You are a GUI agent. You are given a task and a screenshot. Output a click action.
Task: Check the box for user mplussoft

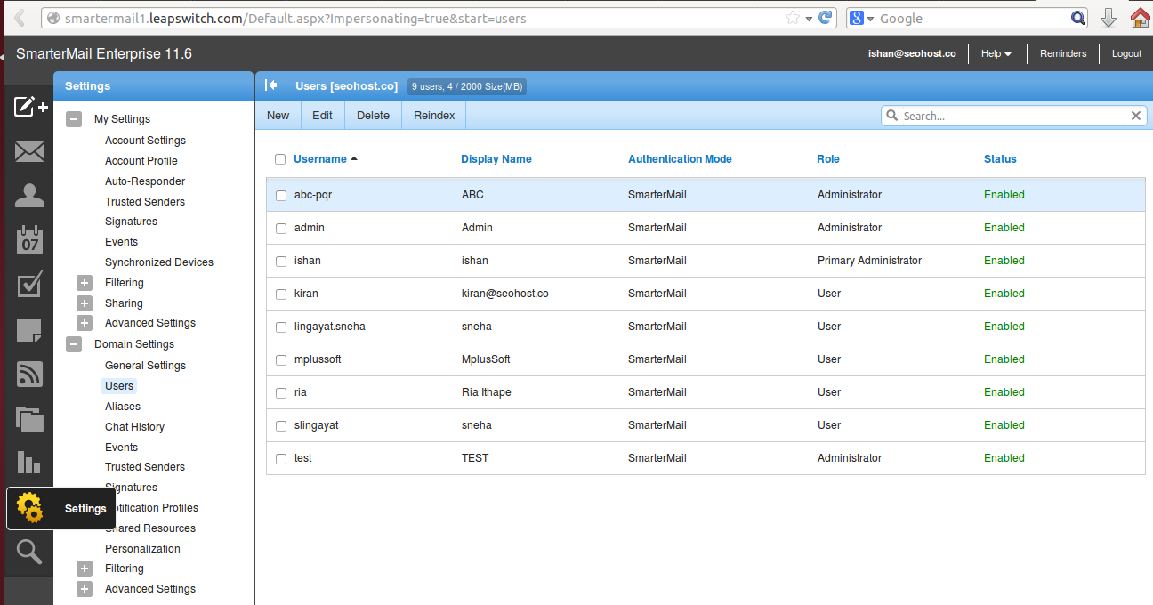pos(281,360)
